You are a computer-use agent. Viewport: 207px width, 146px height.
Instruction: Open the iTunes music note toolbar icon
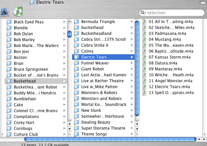(x=18, y=12)
